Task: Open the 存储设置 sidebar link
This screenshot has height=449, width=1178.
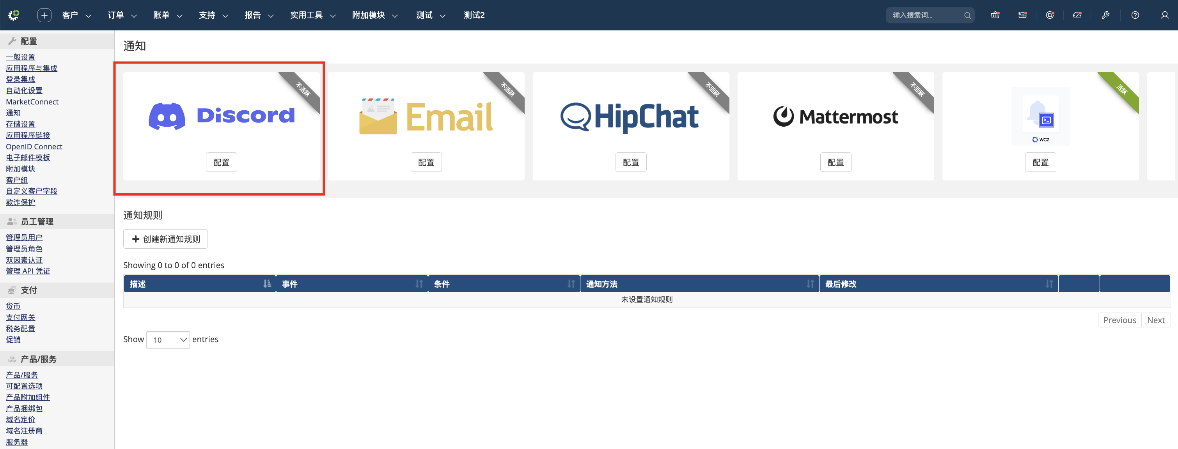Action: tap(21, 124)
